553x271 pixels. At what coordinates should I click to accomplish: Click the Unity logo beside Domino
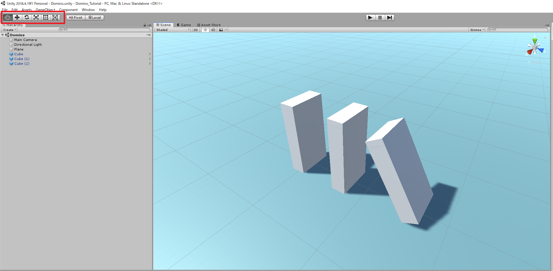tap(7, 35)
